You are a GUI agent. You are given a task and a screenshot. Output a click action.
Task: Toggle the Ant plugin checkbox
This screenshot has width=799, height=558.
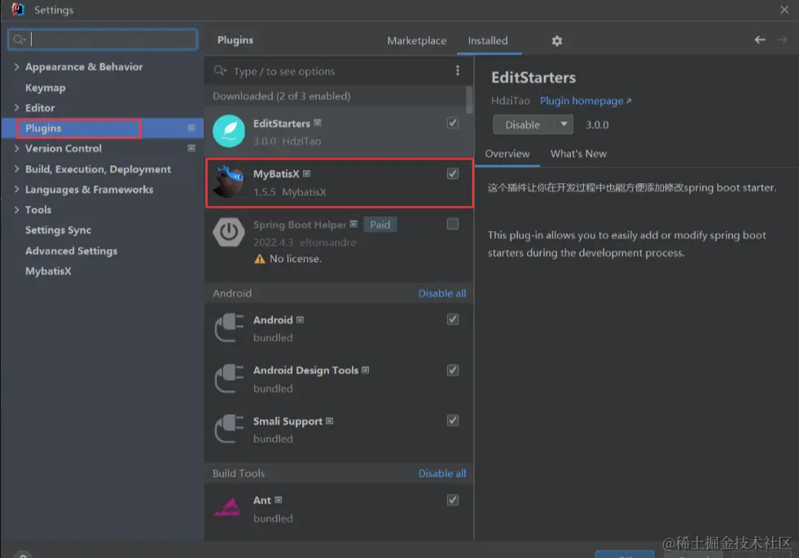453,500
